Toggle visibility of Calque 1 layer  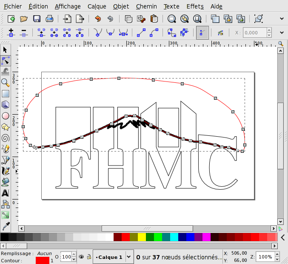(x=81, y=257)
